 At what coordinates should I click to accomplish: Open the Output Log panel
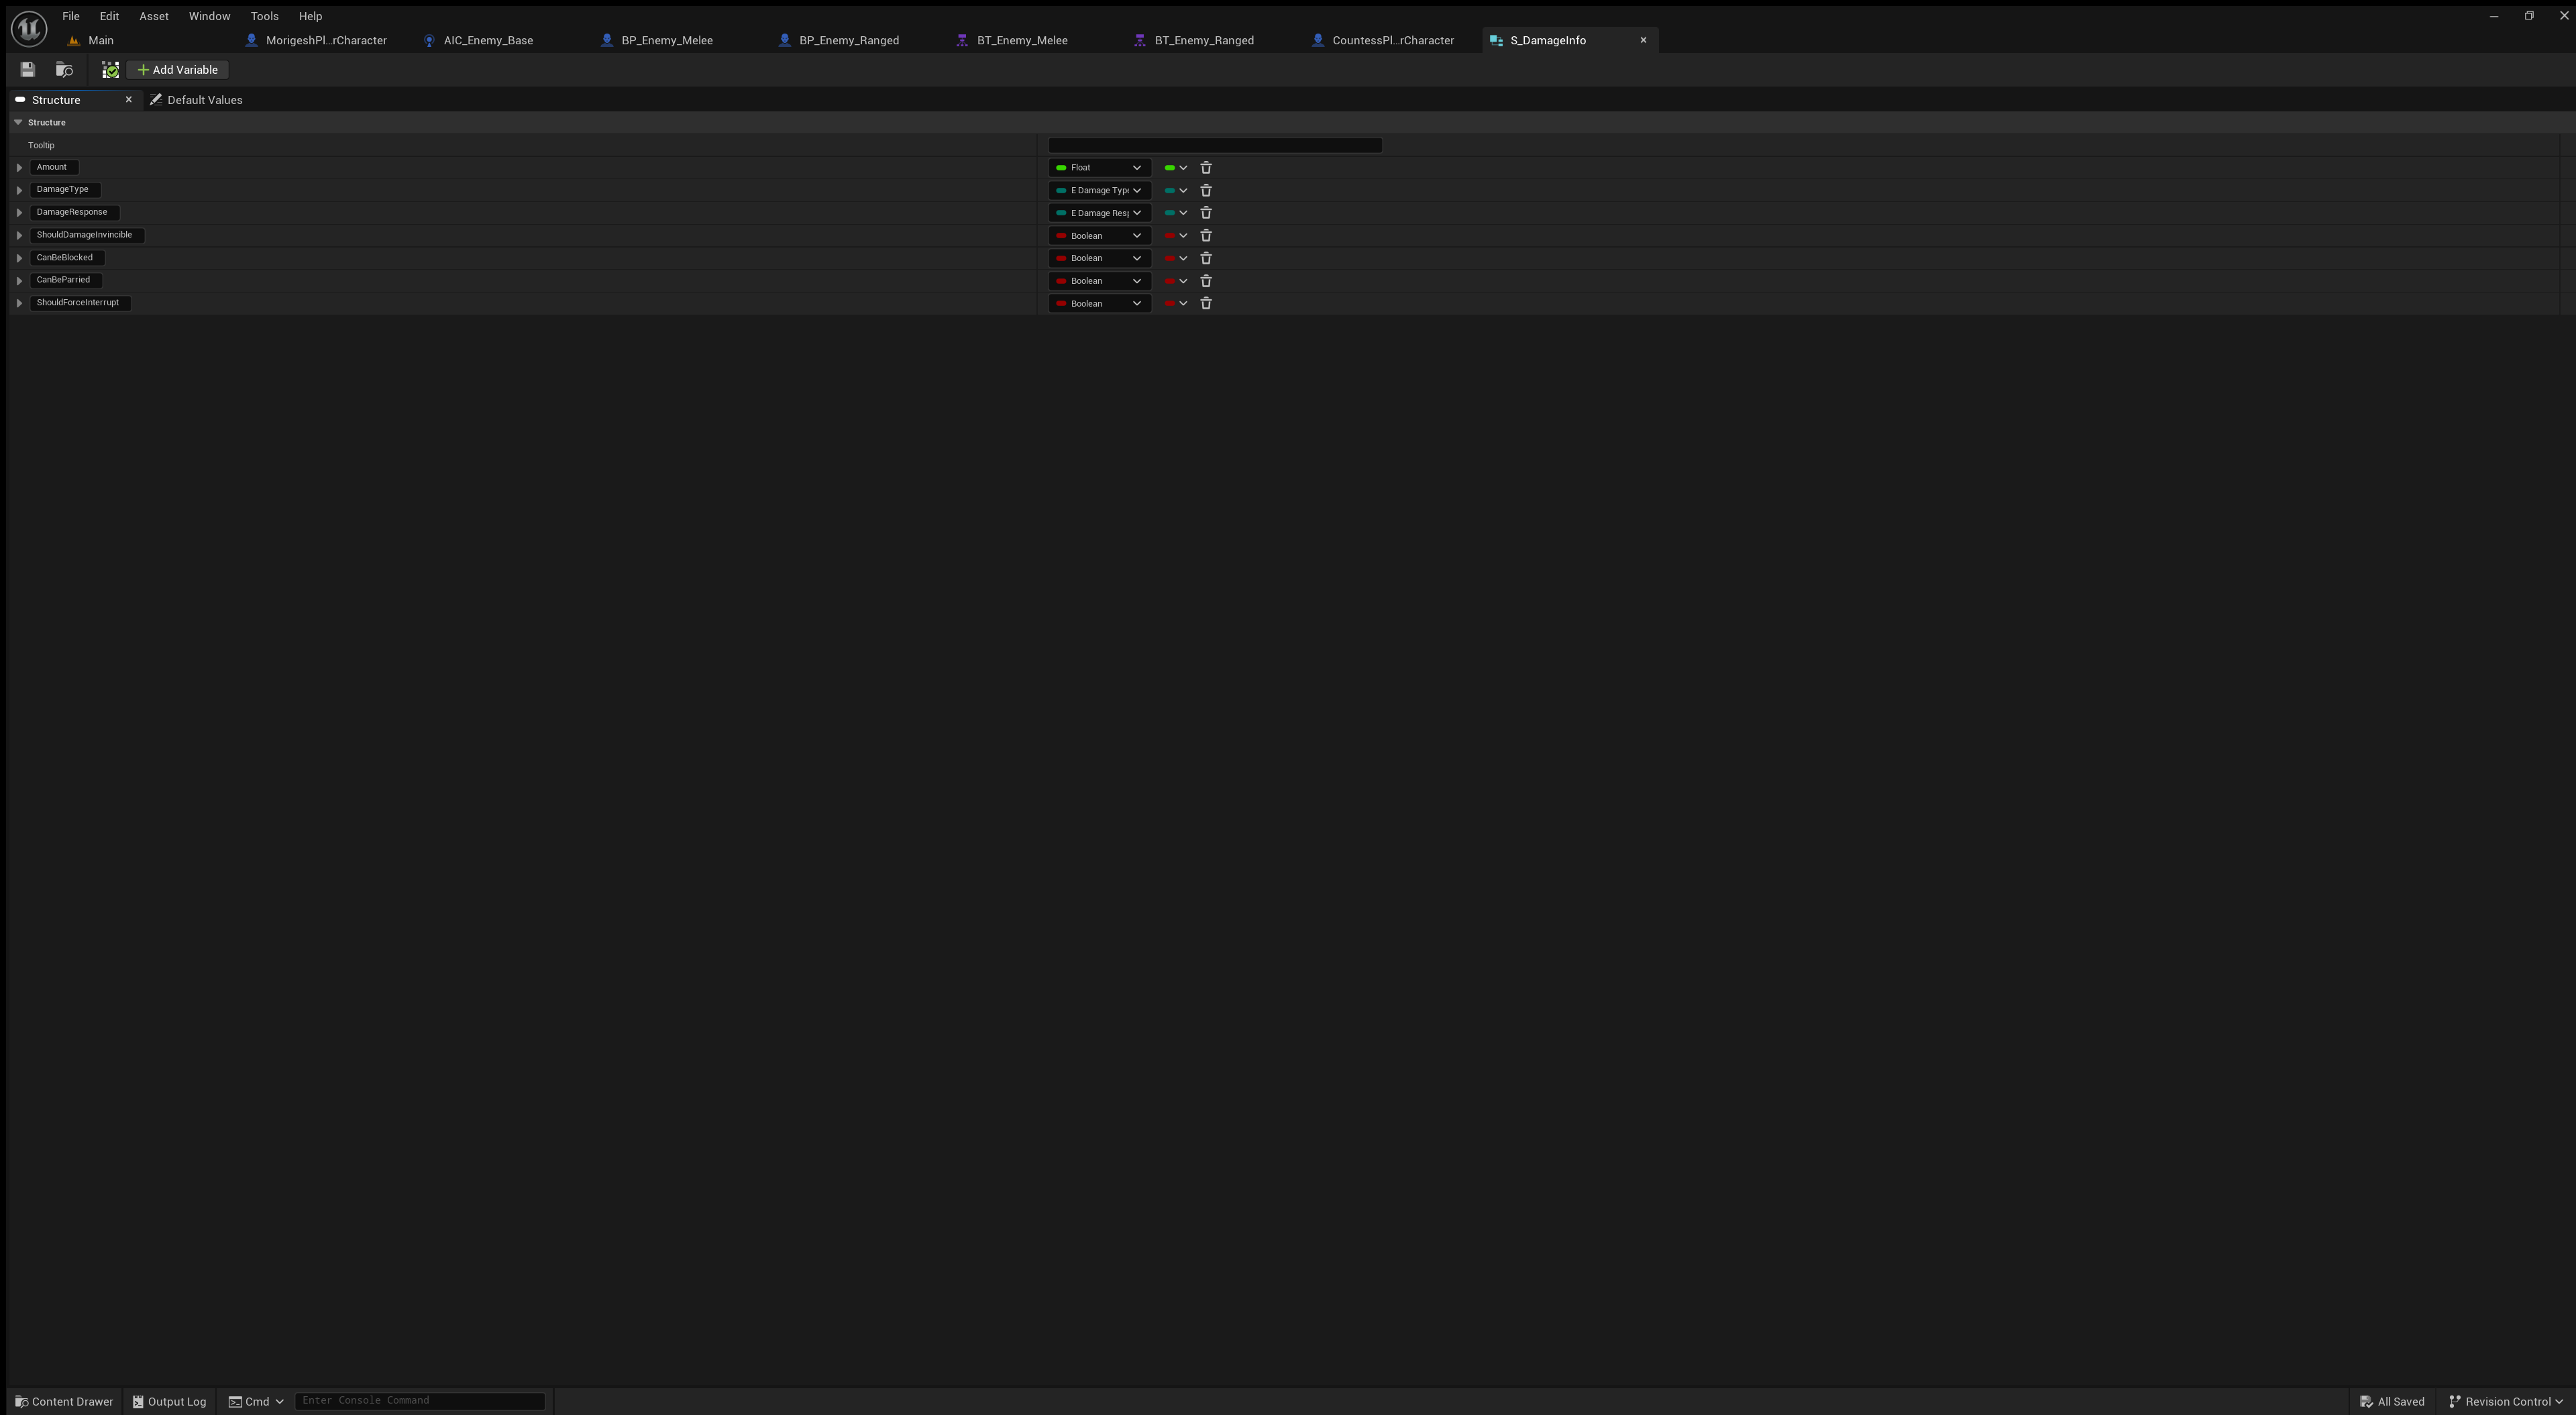click(x=169, y=1401)
